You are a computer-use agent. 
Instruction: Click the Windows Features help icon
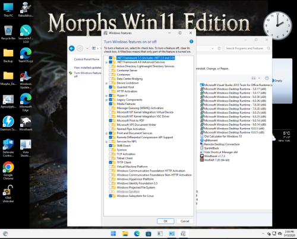[x=191, y=42]
